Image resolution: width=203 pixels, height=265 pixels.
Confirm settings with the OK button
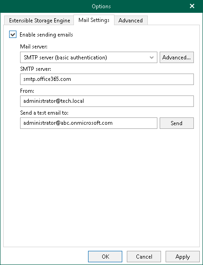coord(105,257)
